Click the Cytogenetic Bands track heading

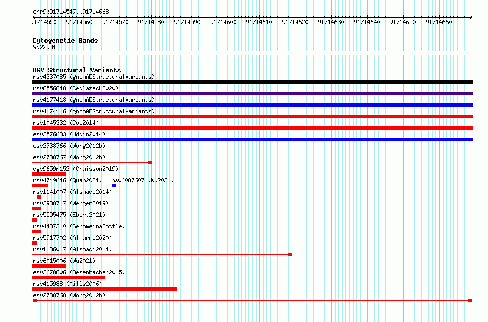(65, 41)
